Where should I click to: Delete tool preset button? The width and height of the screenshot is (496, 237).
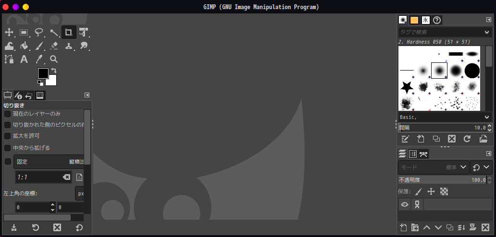[x=57, y=227]
